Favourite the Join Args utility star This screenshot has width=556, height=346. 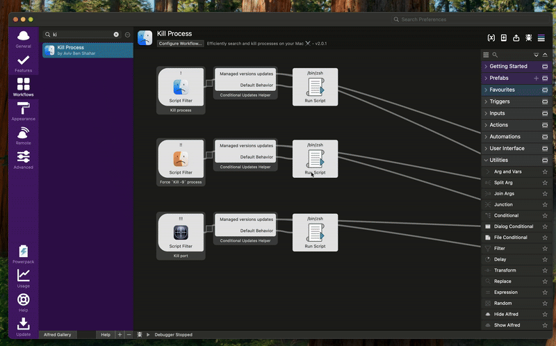[545, 194]
